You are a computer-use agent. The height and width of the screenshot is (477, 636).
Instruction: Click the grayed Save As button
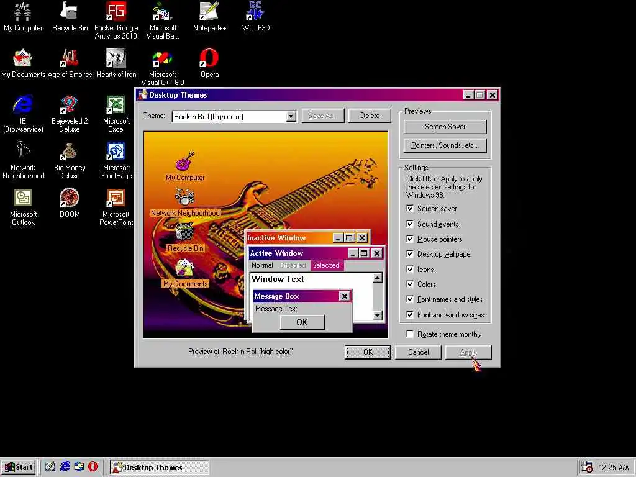click(323, 116)
